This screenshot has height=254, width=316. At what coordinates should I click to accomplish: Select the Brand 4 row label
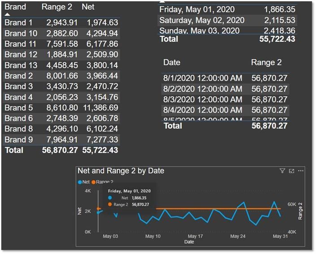pos(19,97)
